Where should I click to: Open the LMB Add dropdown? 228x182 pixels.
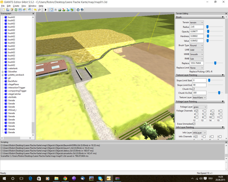(x=196, y=50)
